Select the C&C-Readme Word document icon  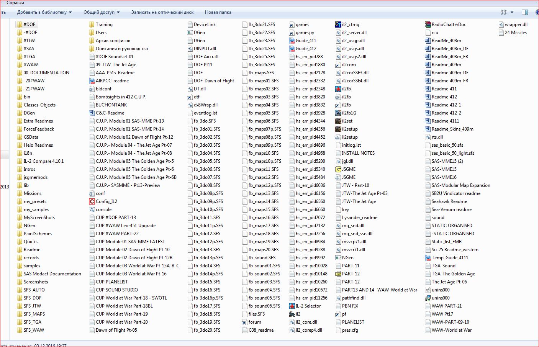[x=92, y=113]
